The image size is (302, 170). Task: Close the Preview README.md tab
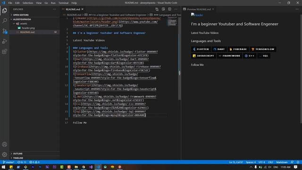213,9
